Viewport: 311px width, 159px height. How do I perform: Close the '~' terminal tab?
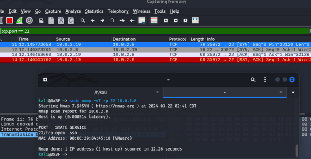[281, 92]
